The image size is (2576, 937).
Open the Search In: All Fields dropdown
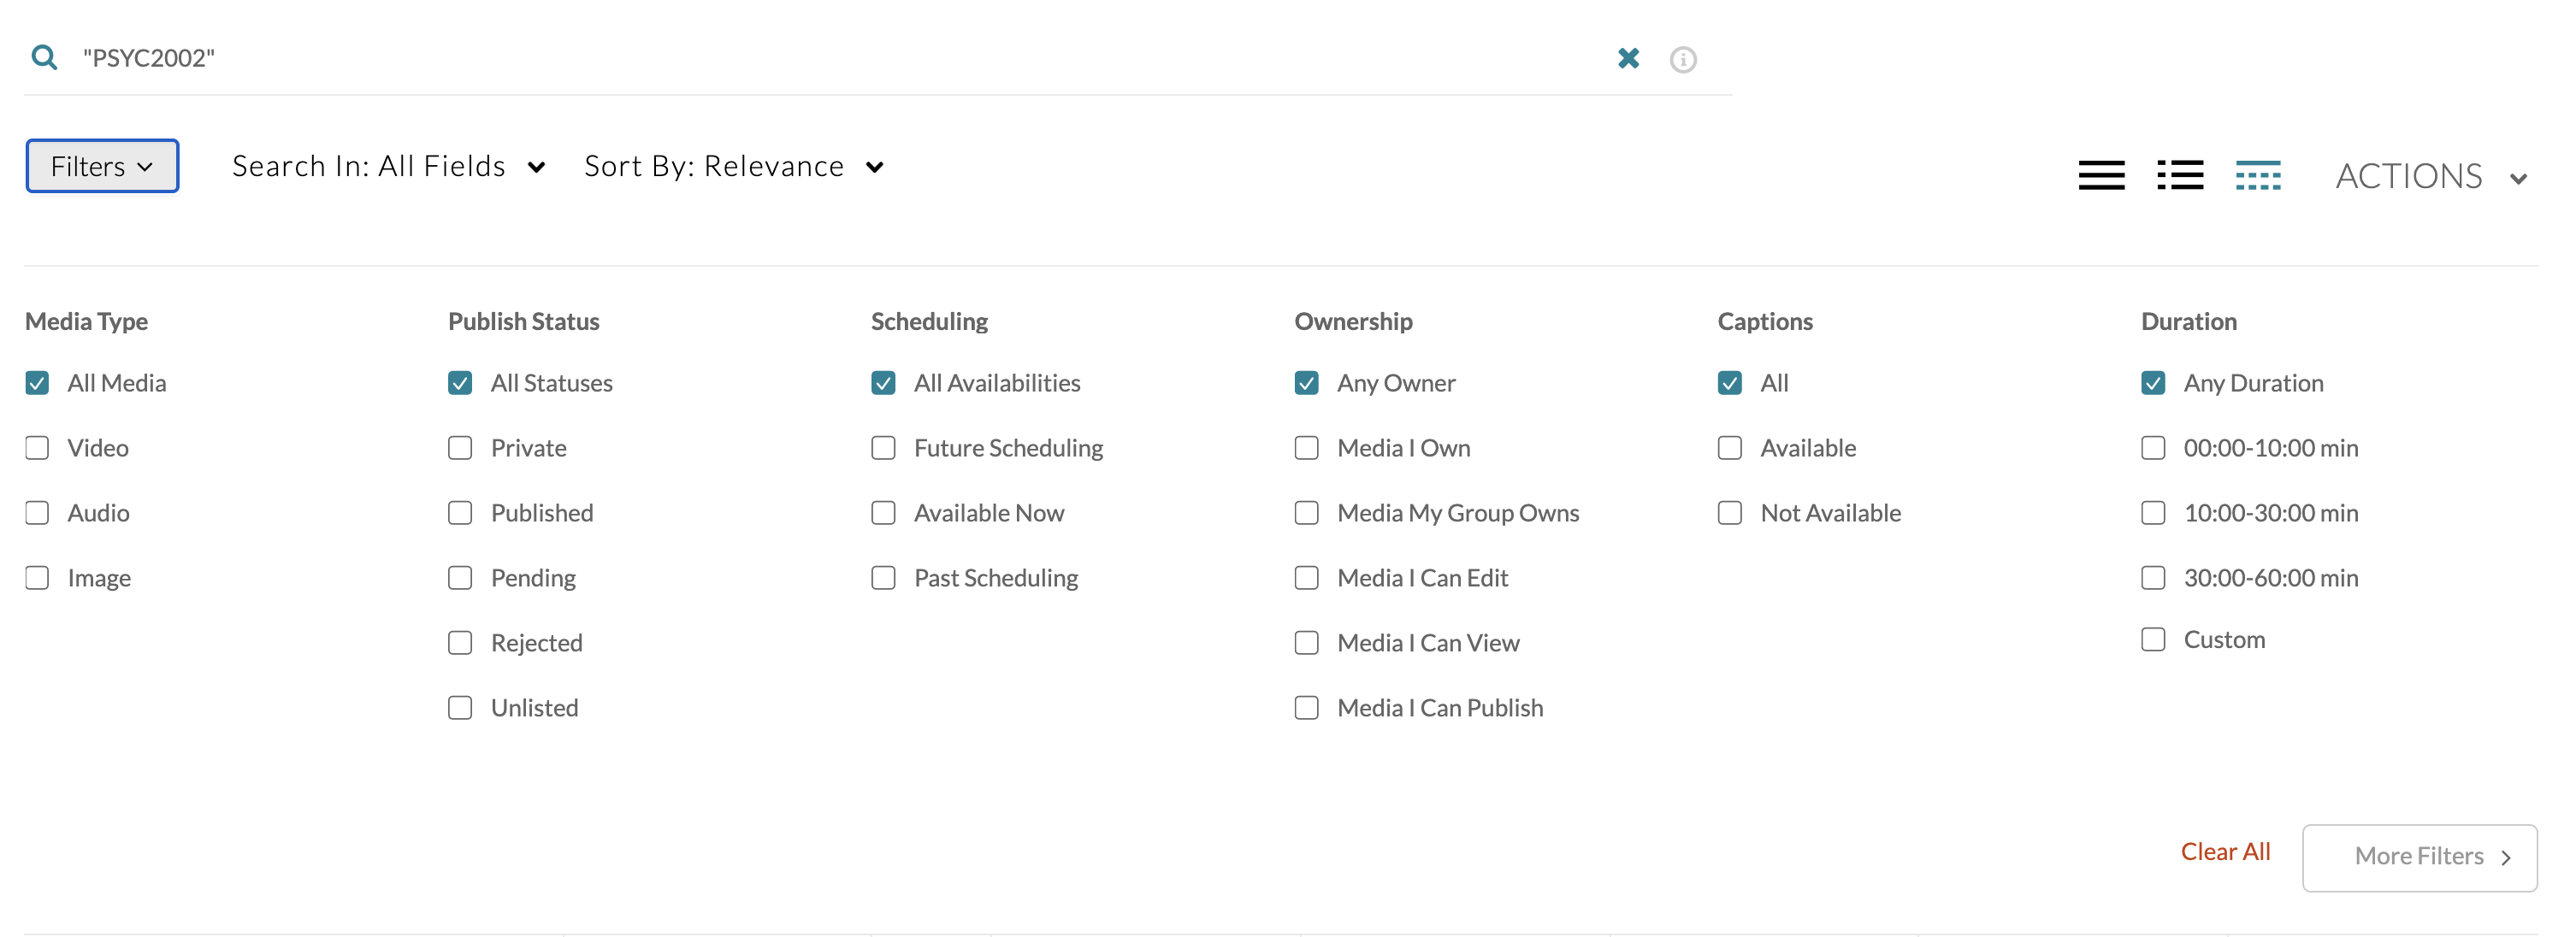pos(389,166)
